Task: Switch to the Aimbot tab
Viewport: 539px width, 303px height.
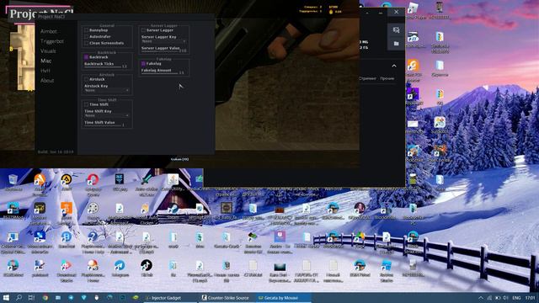Action: click(x=49, y=31)
